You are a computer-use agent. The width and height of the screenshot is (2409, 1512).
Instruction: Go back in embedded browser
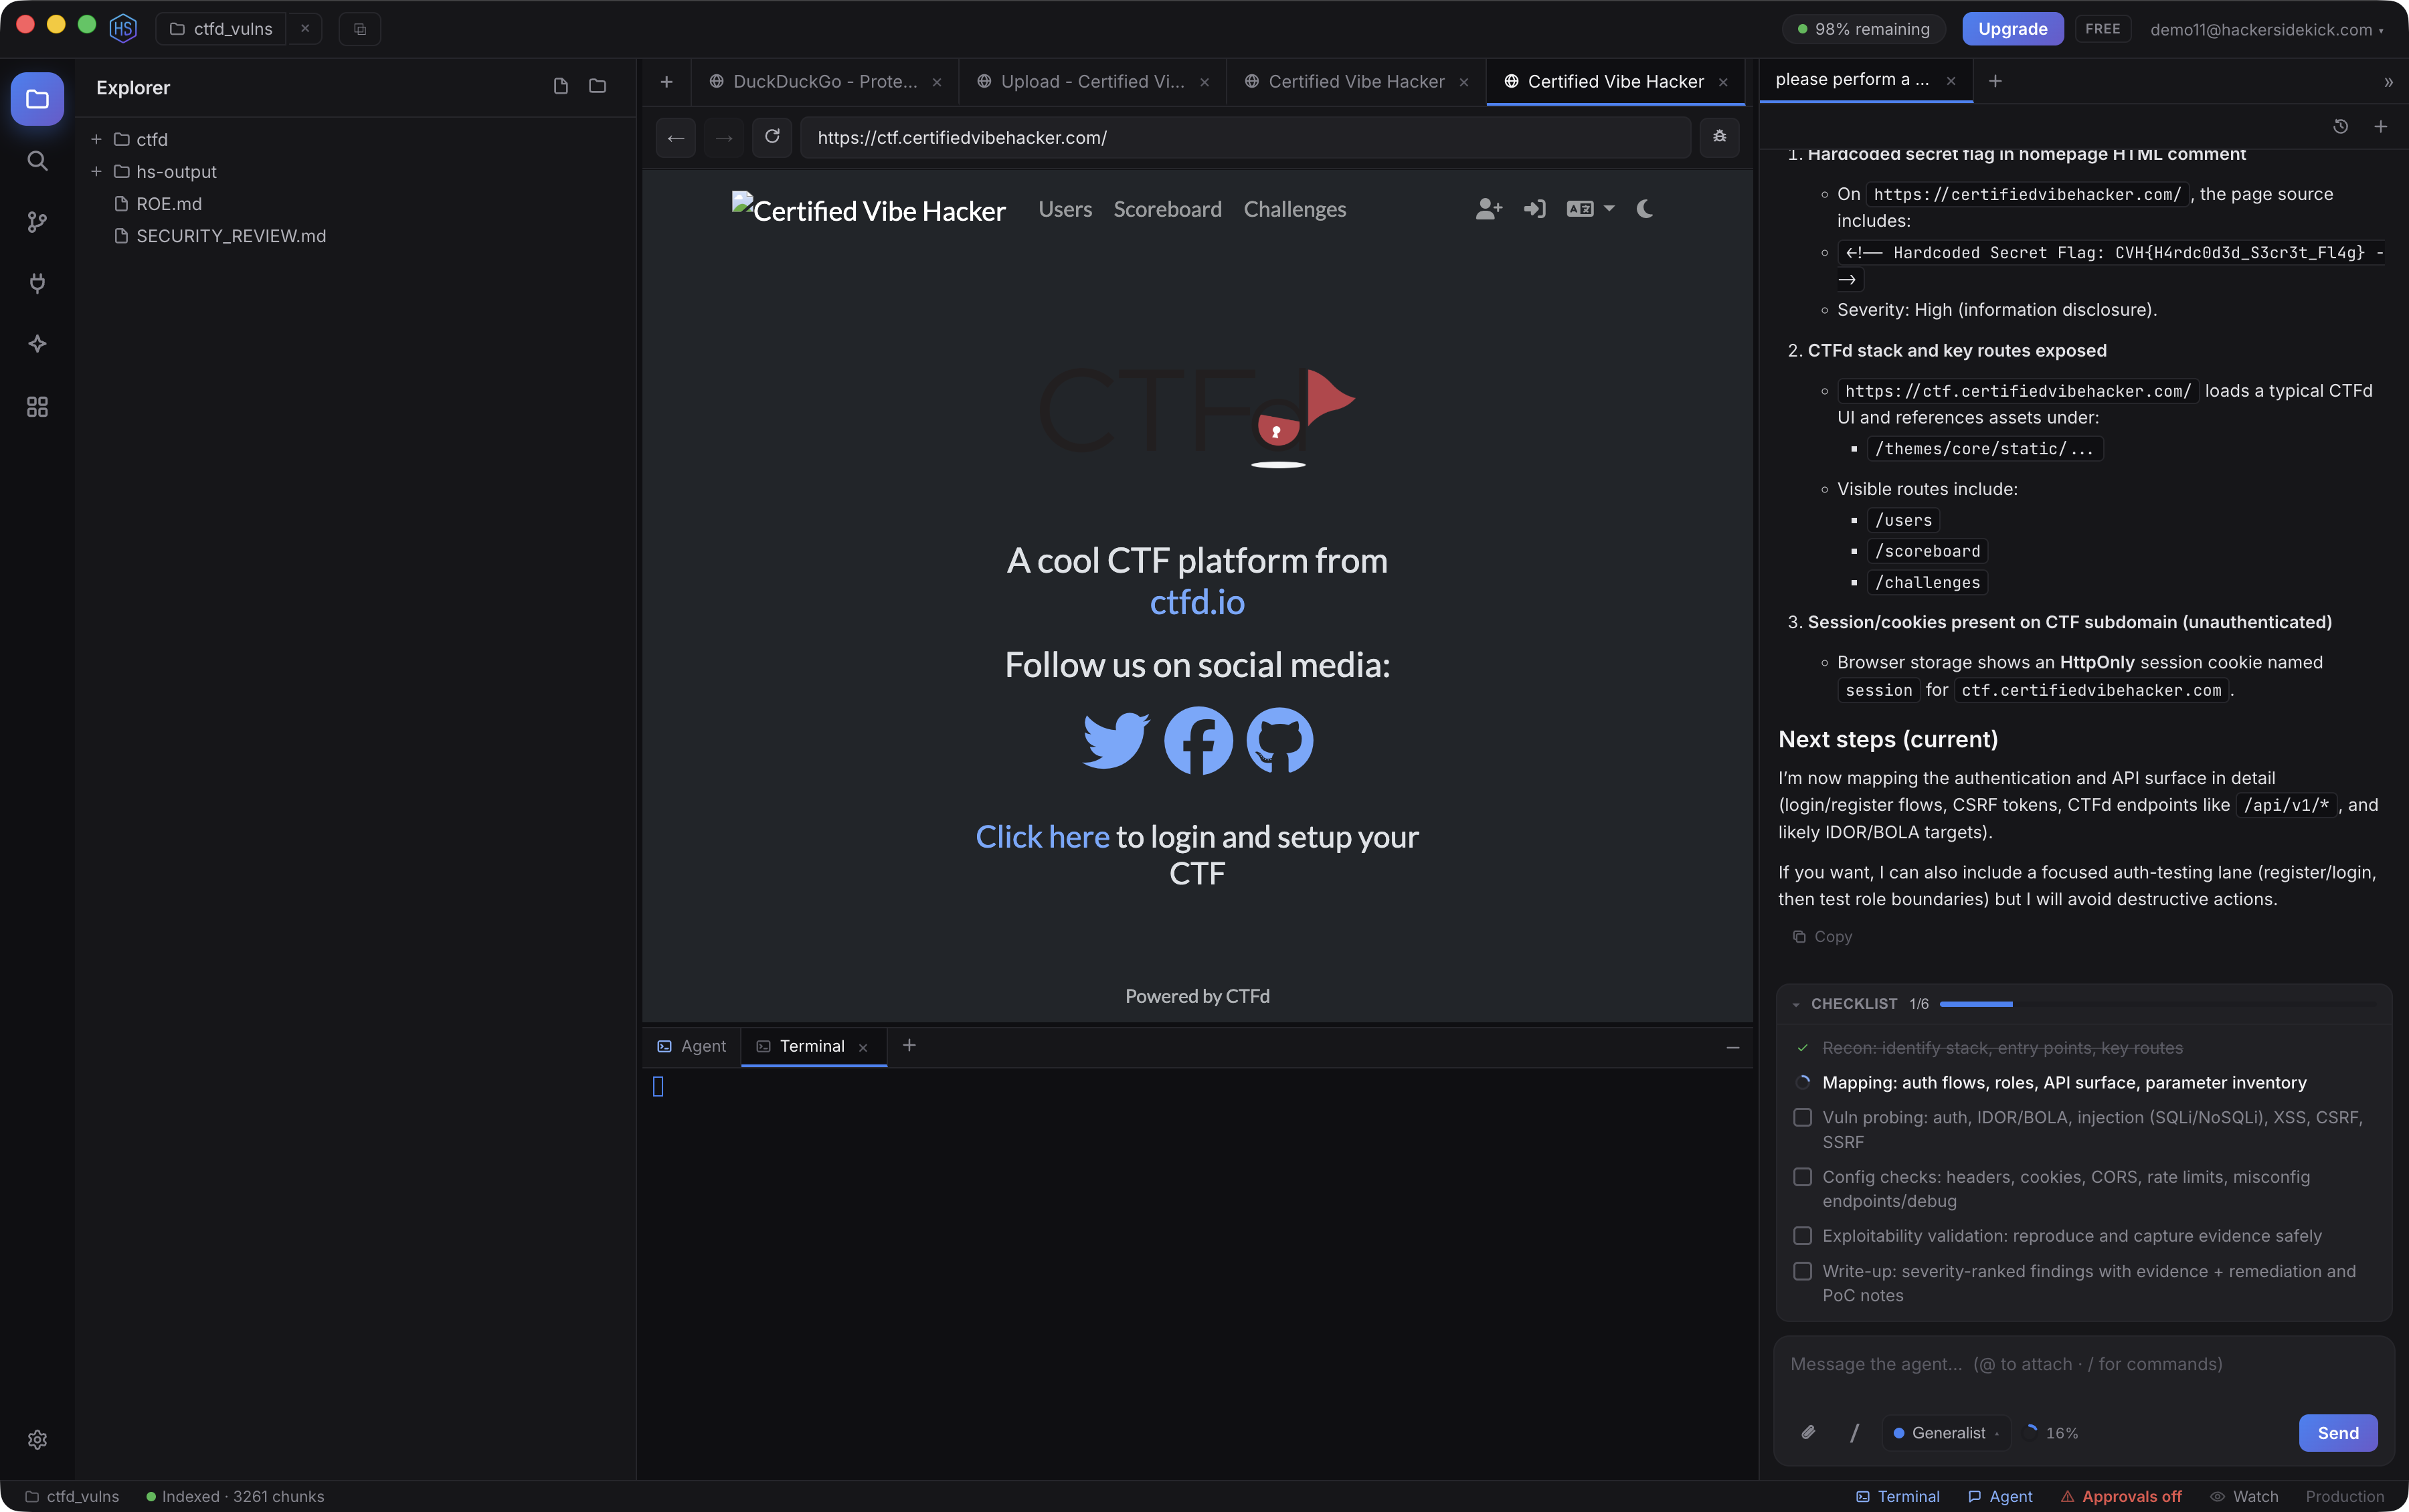(x=676, y=138)
